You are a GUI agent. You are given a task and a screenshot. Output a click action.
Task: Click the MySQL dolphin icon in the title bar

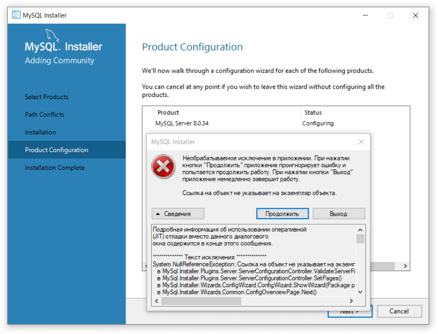[16, 15]
